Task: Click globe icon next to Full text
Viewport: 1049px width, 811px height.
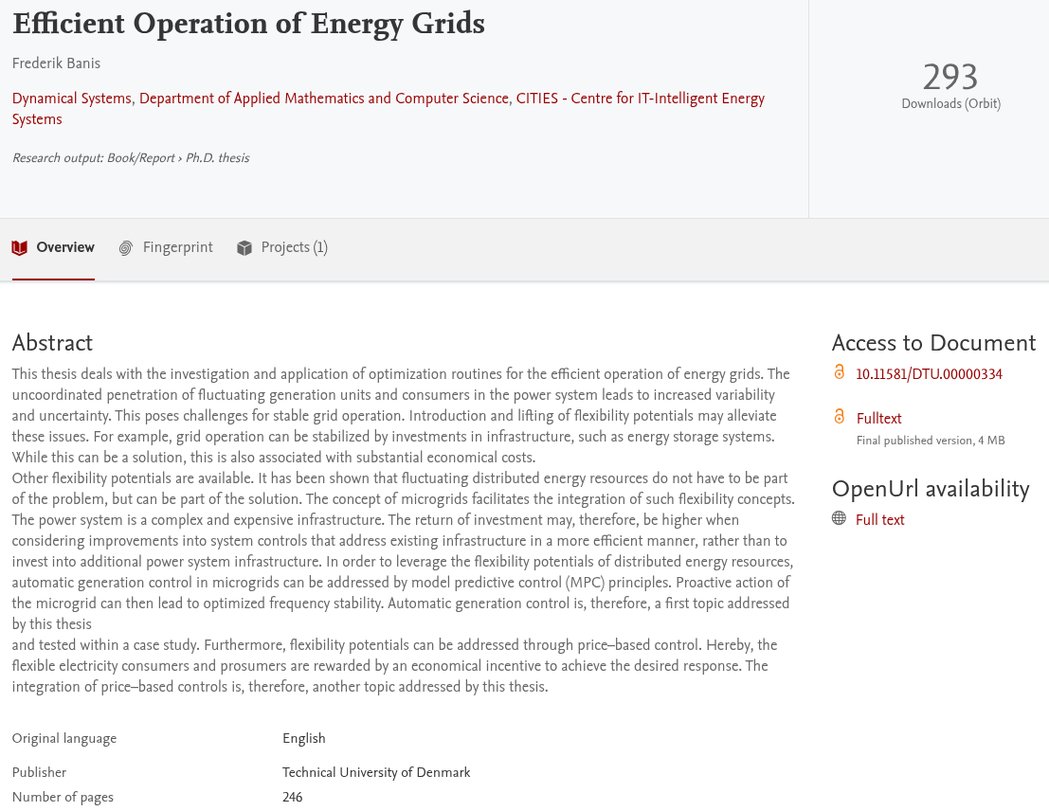Action: pos(840,519)
